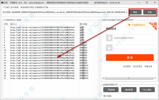This screenshot has width=159, height=100.
Task: Open the 忘记密码 link
Action: click(x=127, y=66)
